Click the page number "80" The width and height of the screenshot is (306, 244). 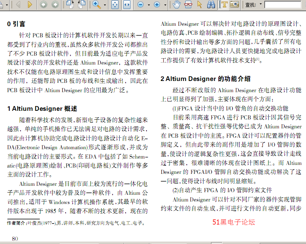[15, 239]
